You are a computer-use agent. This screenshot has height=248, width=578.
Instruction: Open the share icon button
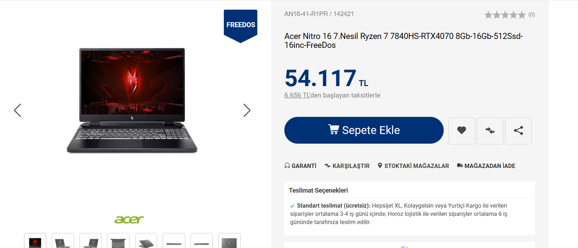point(518,131)
